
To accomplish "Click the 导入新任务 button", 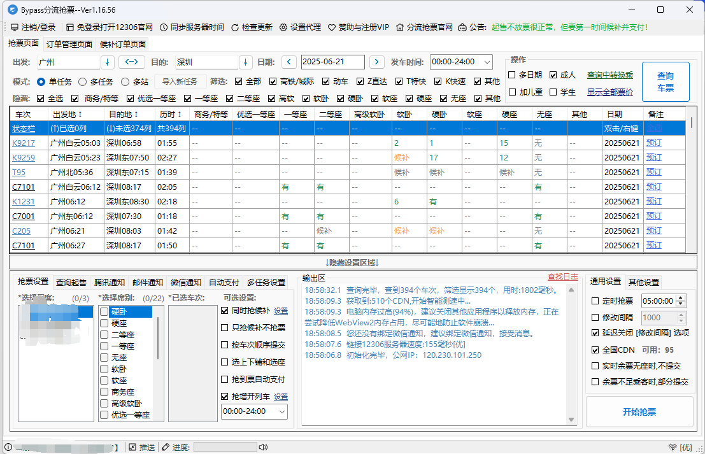I will click(180, 82).
